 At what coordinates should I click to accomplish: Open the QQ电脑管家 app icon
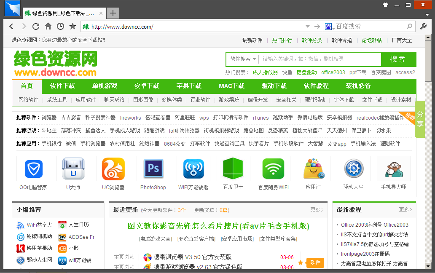[x=33, y=168]
